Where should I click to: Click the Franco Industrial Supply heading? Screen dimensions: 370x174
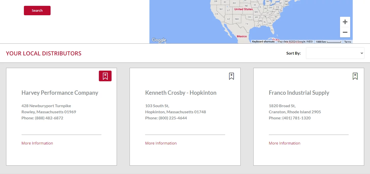click(299, 93)
